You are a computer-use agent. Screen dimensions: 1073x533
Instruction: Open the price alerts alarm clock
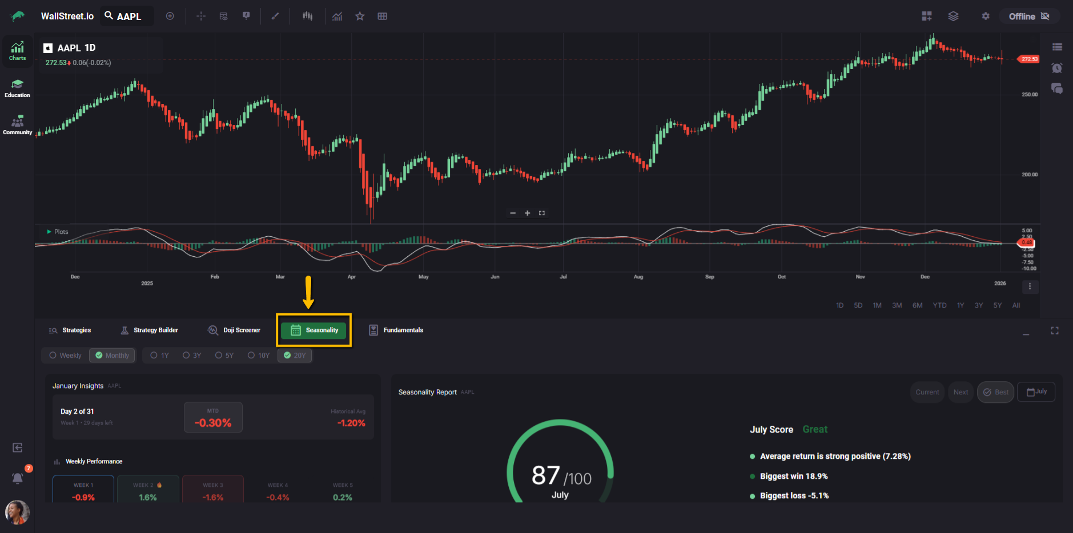(1057, 68)
